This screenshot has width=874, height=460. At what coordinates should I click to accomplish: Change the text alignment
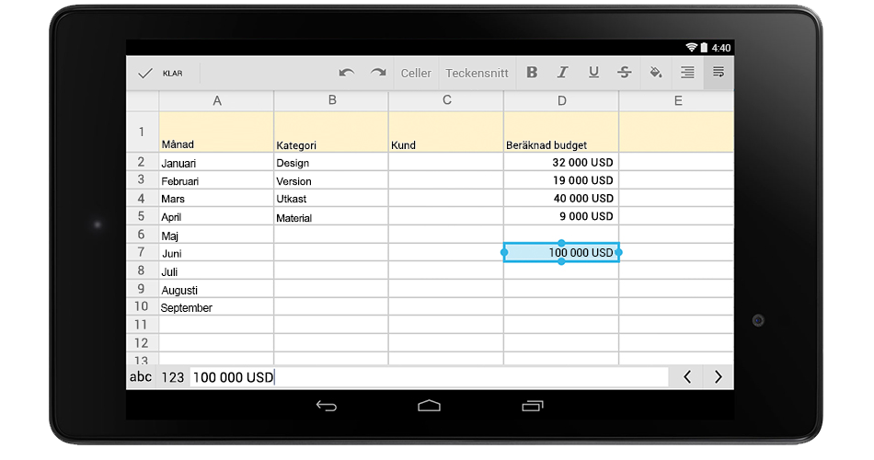pyautogui.click(x=687, y=73)
